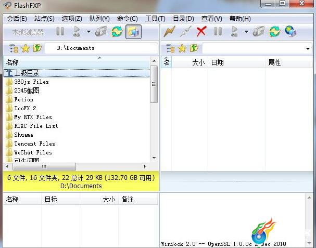Click the WinSock 2.0 OpenSSL log line
The height and width of the screenshot is (248, 316).
click(x=223, y=244)
